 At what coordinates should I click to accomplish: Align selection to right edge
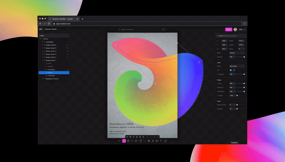coord(134,137)
